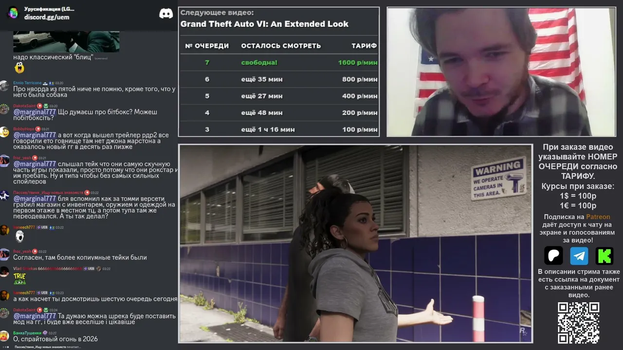Click the message 'О, спрайтовый огонь в 2026'
The width and height of the screenshot is (623, 350).
55,339
